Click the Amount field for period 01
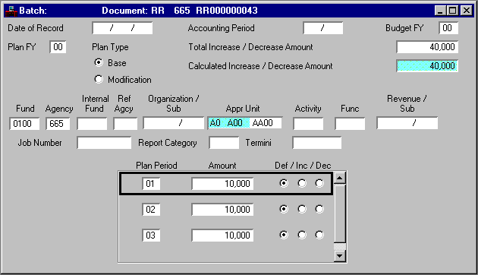This screenshot has height=275, width=478. [x=222, y=184]
